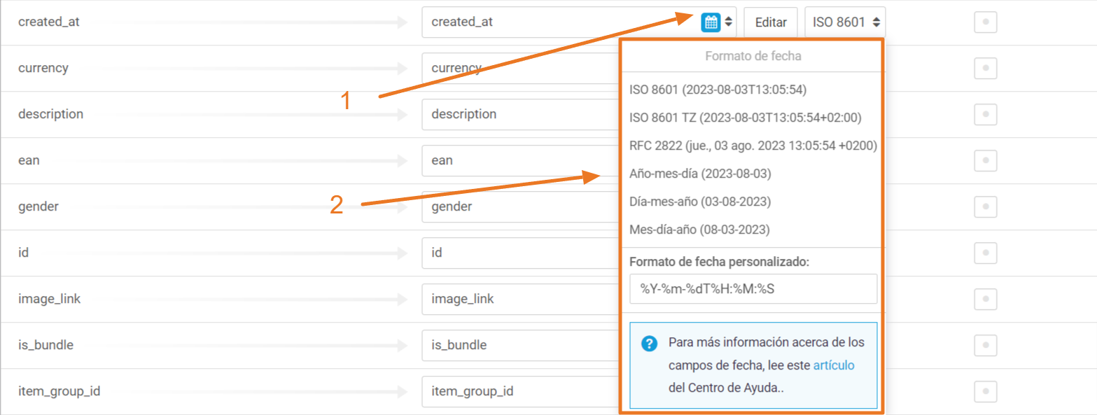Viewport: 1097px width, 415px height.
Task: Toggle the radio button in item_group_id row
Action: (x=985, y=391)
